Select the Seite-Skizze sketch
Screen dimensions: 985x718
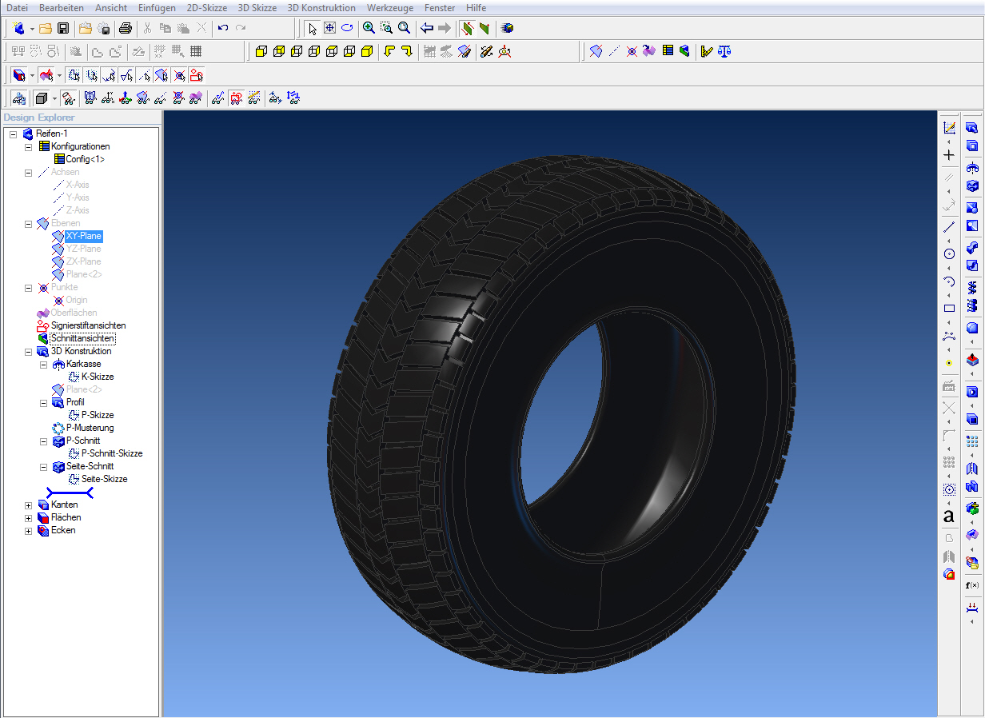(105, 479)
